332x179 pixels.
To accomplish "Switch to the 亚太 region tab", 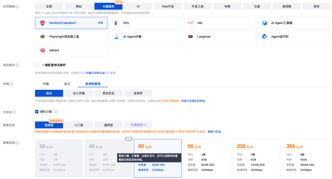I will [67, 84].
